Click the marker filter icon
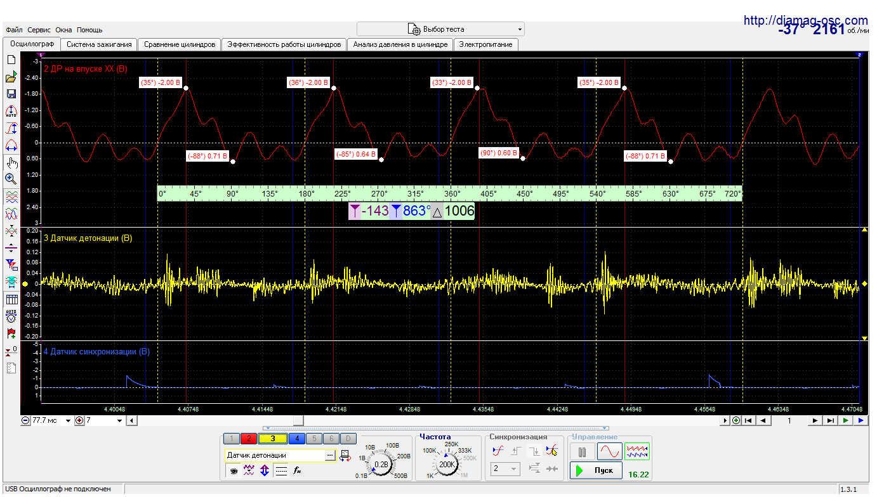 coord(11,264)
